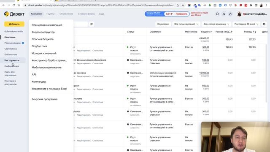Viewport: 270px width, 152px height.
Task: Open notifications bell icon
Action: [224, 14]
